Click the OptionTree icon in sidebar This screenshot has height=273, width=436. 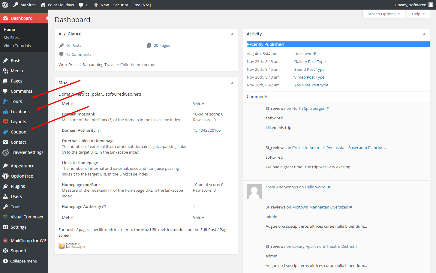point(5,176)
